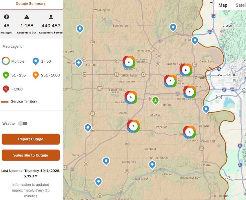Click the Springfield map label
Screen dimensions: 246x200
[x=129, y=162]
